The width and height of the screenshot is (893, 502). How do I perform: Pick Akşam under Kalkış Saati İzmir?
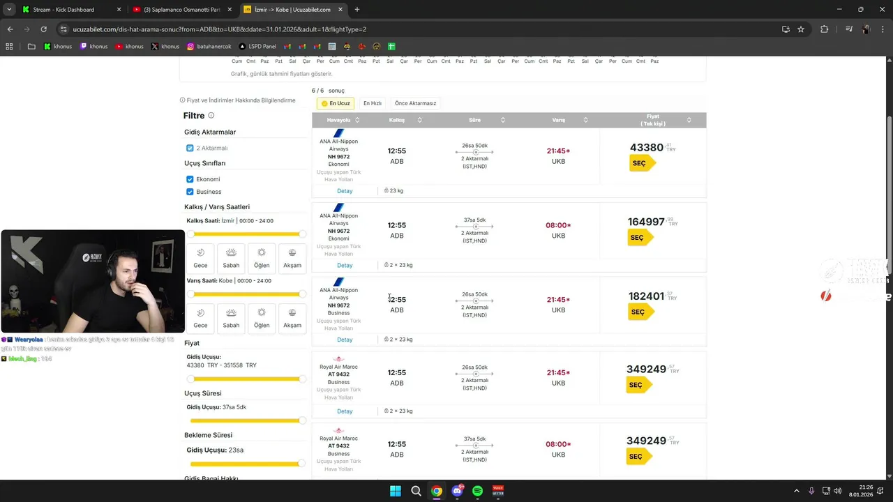click(x=292, y=259)
